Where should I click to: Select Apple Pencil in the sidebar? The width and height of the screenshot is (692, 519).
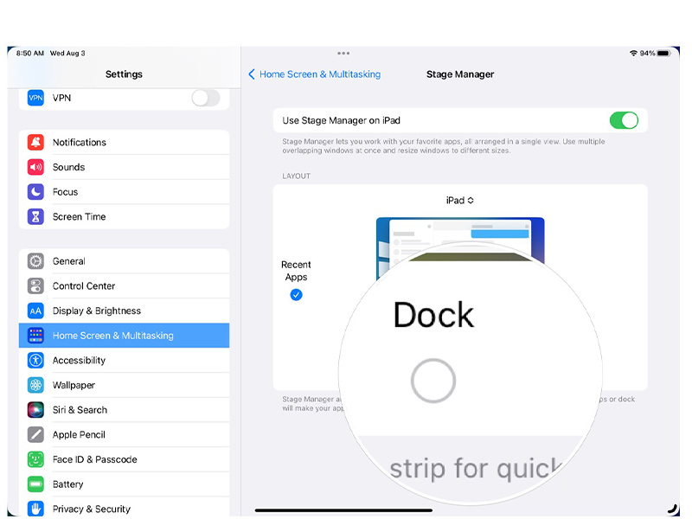click(x=124, y=434)
